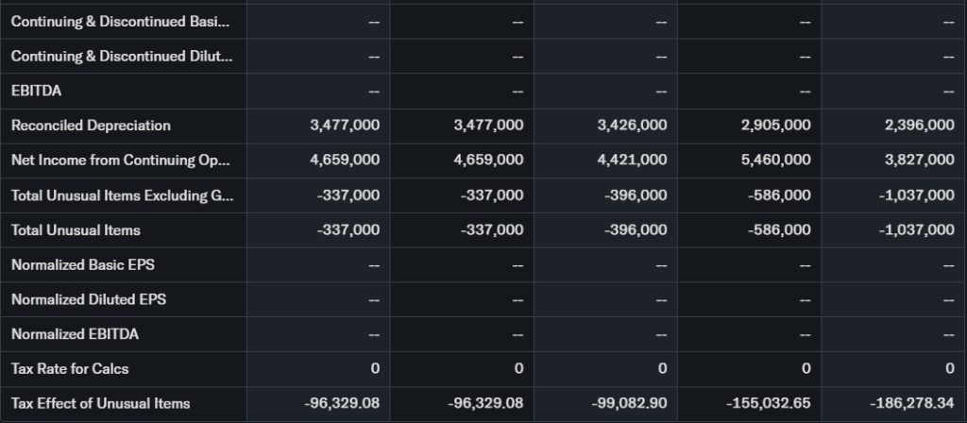Screen dimensions: 967x423
Task: Select the -99,082.90 tax effect value
Action: click(x=628, y=403)
